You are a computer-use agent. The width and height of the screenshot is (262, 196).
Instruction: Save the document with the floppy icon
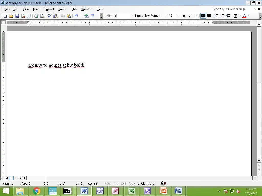[x=17, y=16]
